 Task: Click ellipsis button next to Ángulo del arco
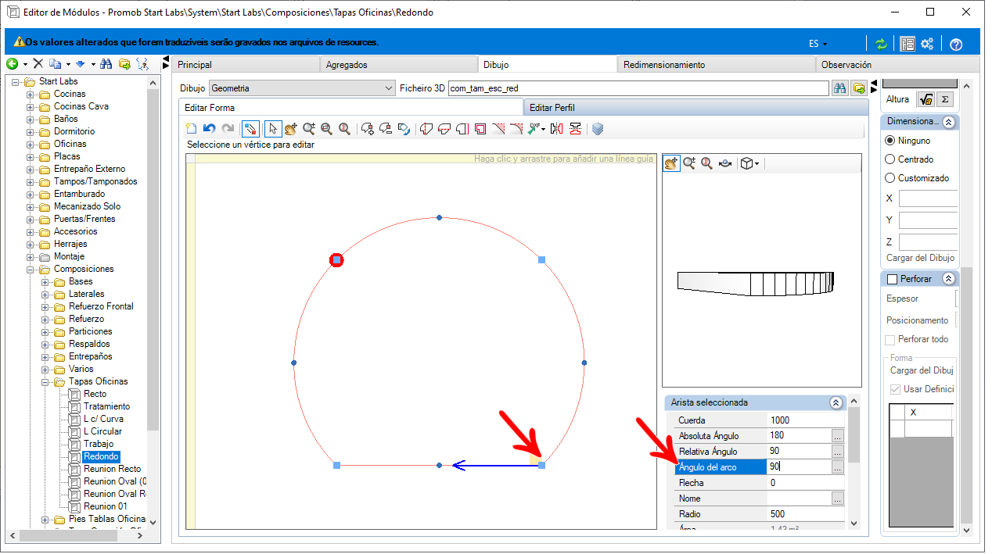838,466
